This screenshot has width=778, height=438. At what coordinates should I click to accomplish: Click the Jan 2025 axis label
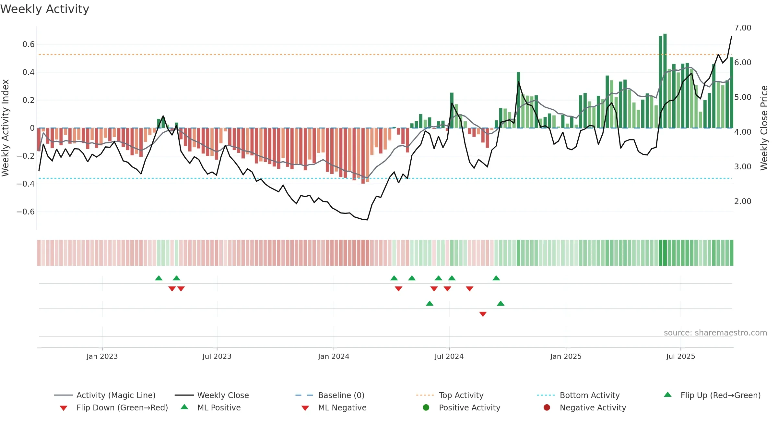566,356
